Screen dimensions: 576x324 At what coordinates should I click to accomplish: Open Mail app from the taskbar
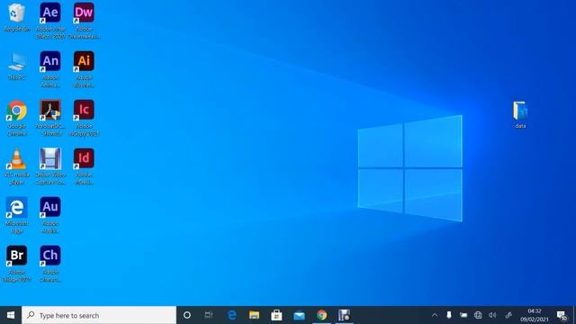click(x=299, y=315)
